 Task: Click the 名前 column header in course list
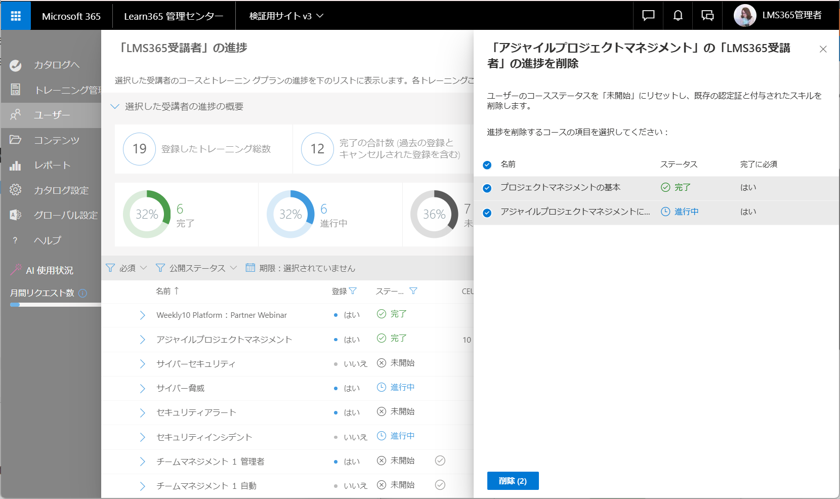[x=163, y=291]
